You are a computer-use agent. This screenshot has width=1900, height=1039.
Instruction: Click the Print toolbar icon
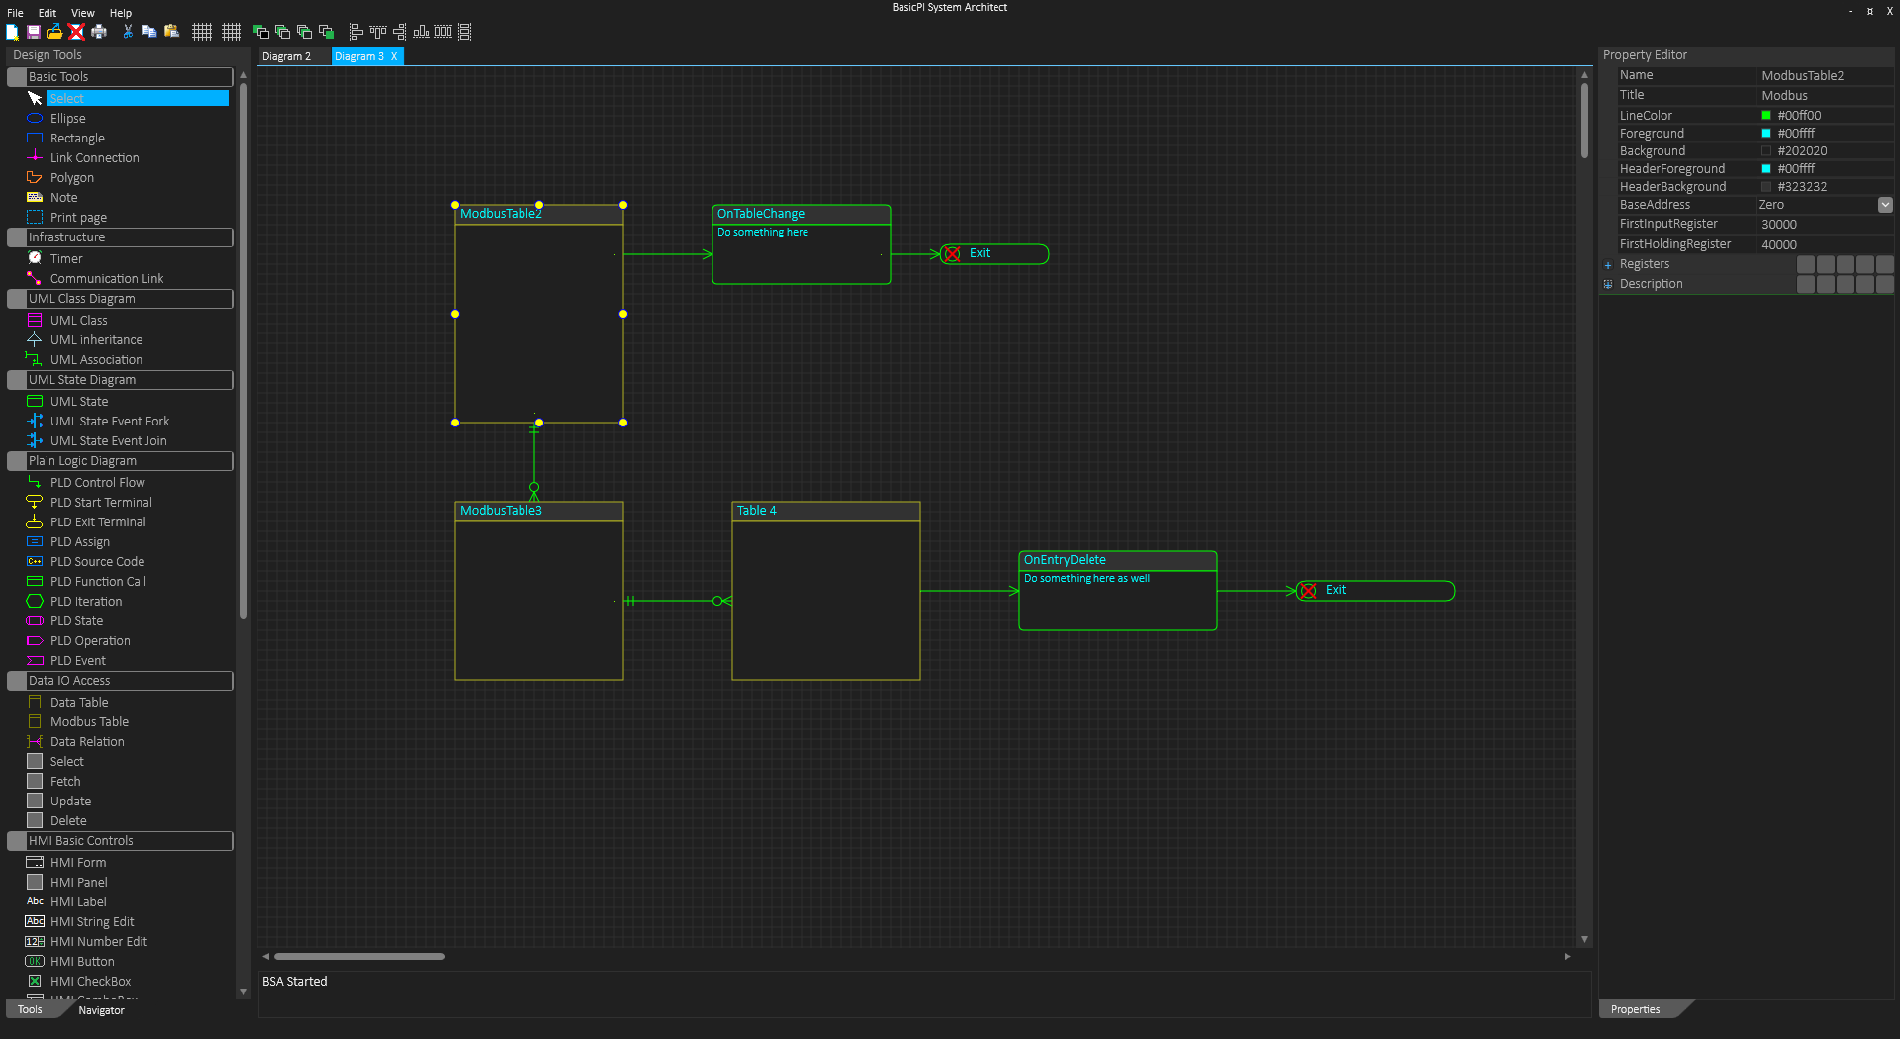coord(99,32)
